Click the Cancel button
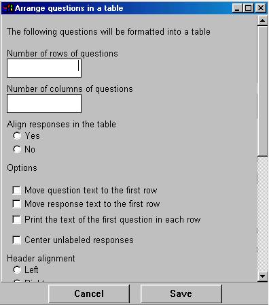This screenshot has width=269, height=305. (89, 293)
